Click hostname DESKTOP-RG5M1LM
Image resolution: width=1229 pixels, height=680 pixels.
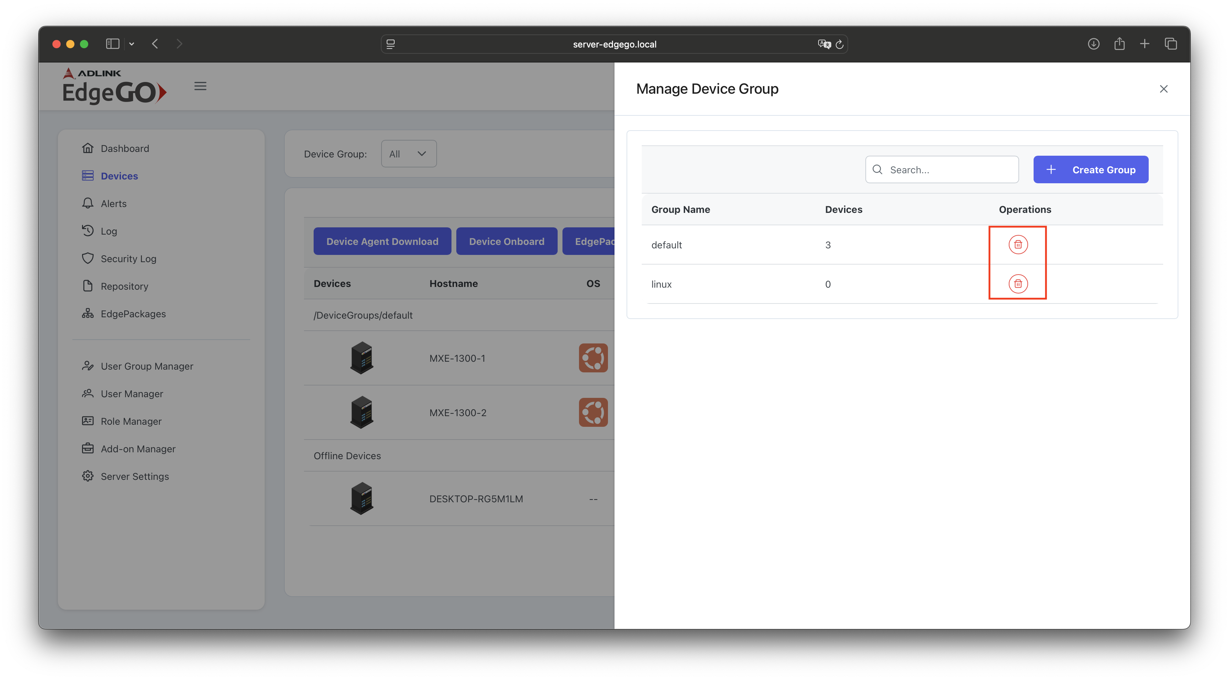(x=476, y=499)
